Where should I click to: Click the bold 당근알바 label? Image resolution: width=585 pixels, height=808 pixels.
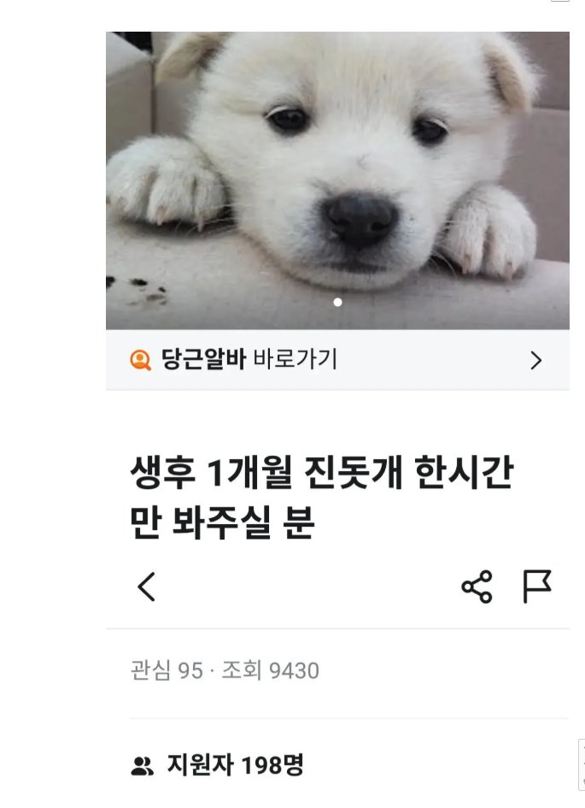tap(204, 359)
